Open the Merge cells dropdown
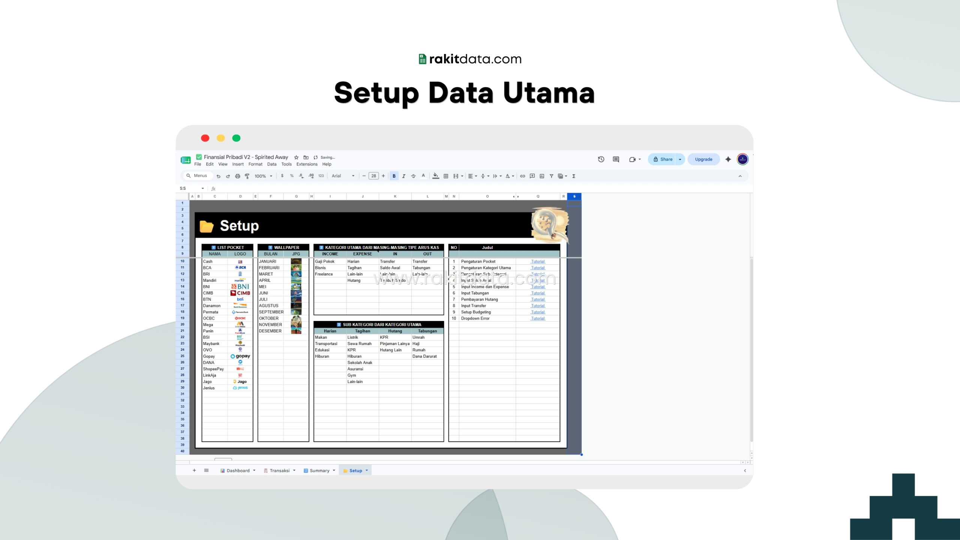This screenshot has width=960, height=540. [458, 176]
